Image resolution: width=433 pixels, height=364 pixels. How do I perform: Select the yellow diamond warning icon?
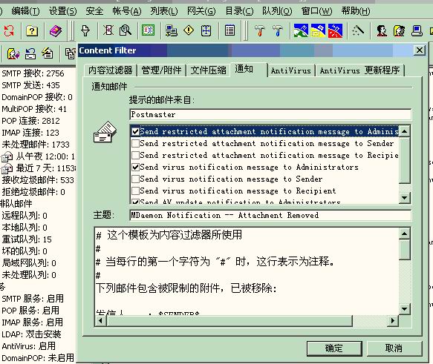click(x=189, y=30)
